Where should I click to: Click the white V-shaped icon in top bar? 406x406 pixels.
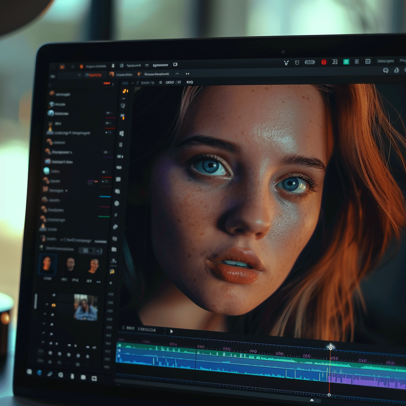286,63
